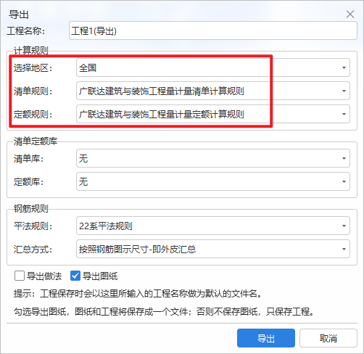Open the 汇总方式 dropdown

tap(213, 249)
